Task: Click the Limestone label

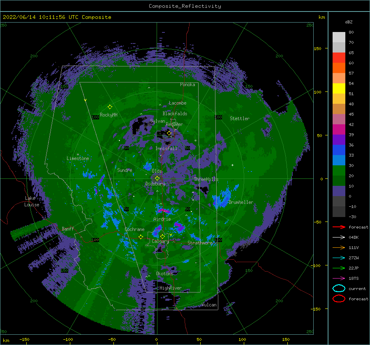Action: click(x=78, y=158)
